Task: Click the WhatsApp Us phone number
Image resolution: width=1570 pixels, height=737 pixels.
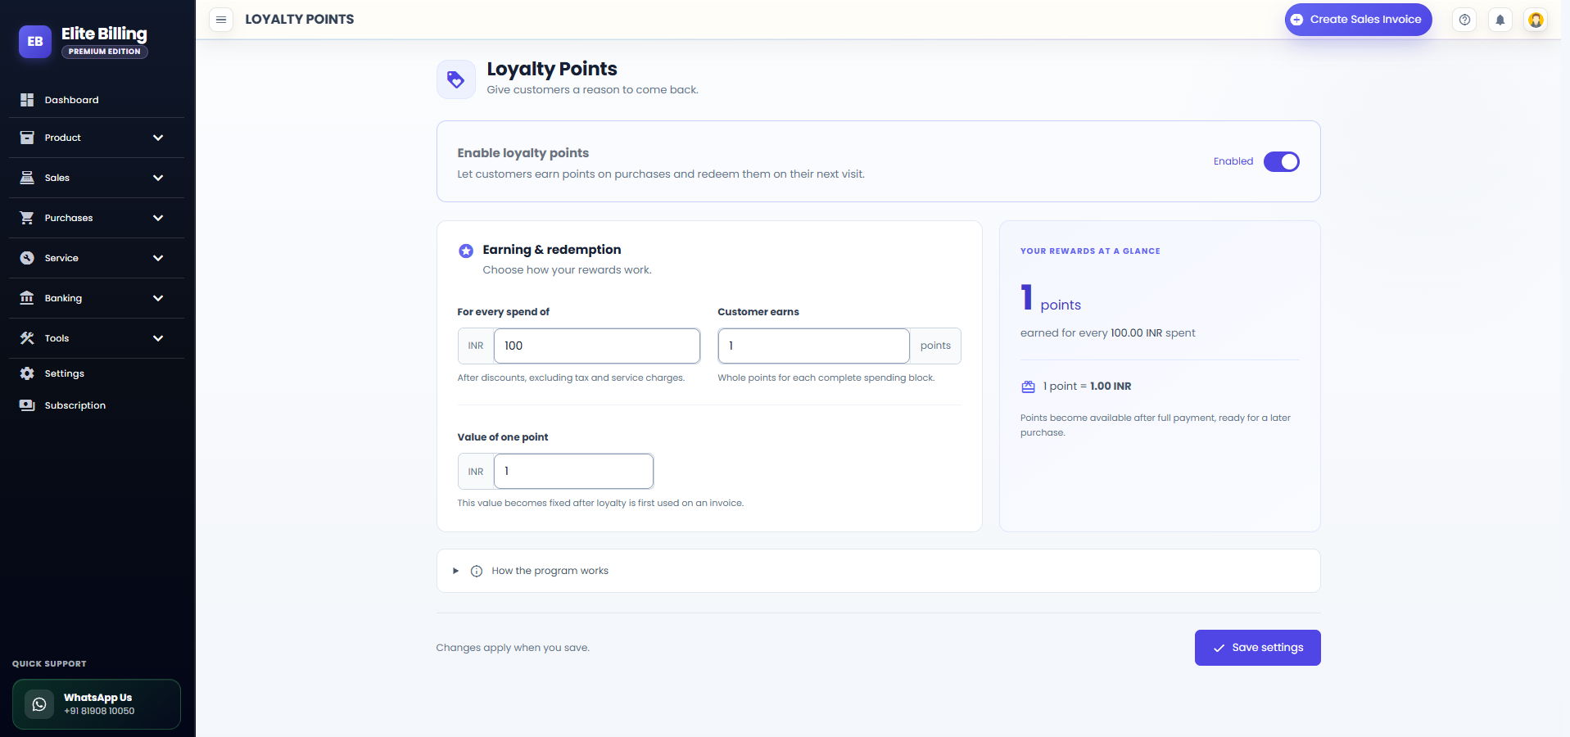Action: click(99, 711)
